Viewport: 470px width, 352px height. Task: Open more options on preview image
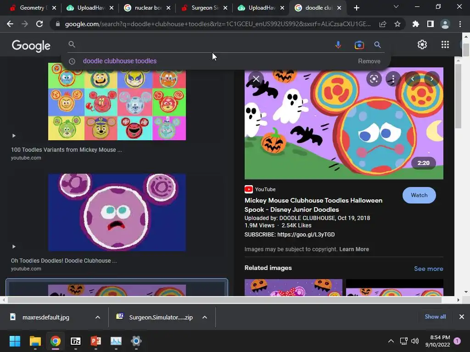point(393,79)
